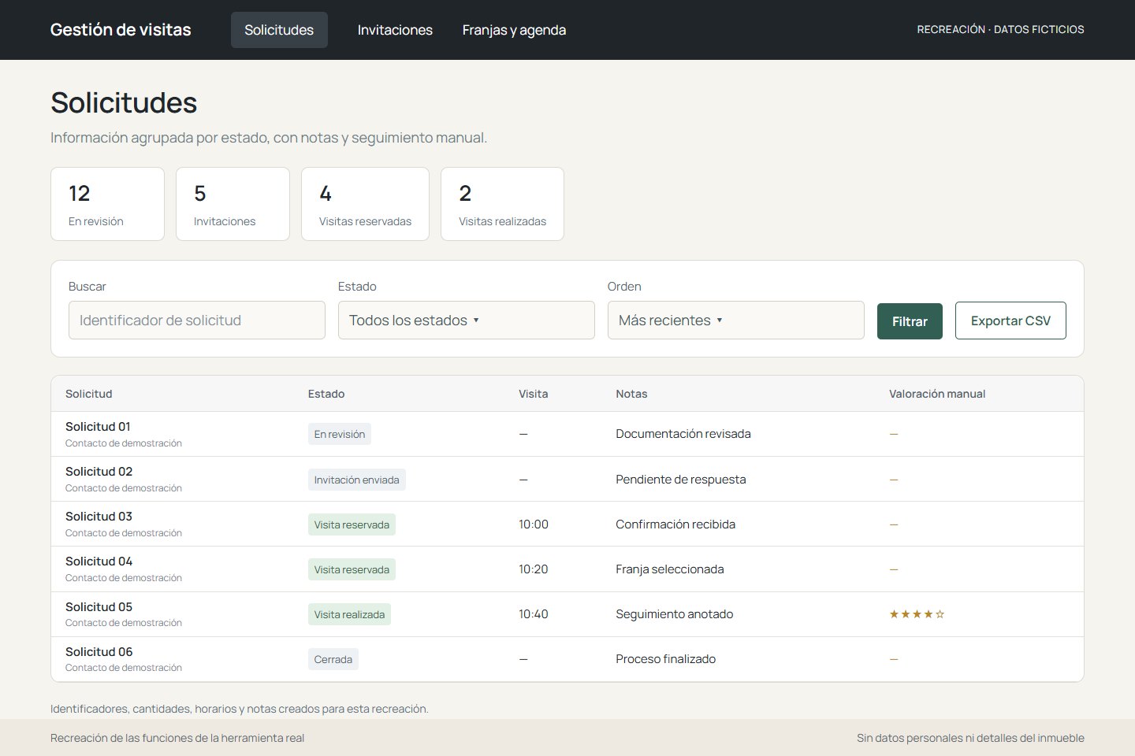Click the Visita reservada badge for Solicitud 03
1135x756 pixels.
point(352,524)
